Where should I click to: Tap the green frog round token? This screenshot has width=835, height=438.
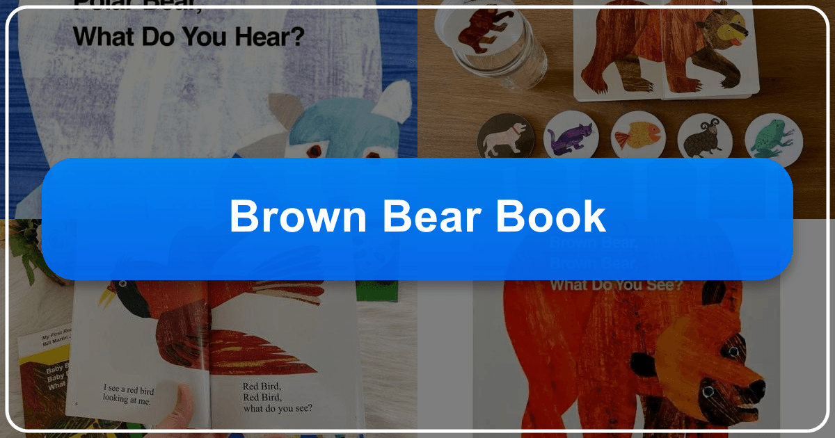[x=770, y=135]
